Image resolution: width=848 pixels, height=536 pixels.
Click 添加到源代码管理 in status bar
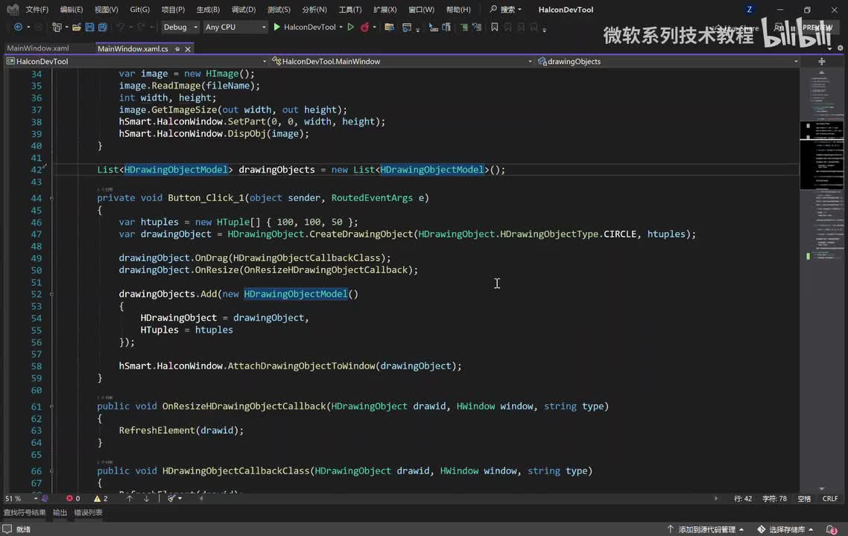click(x=706, y=529)
